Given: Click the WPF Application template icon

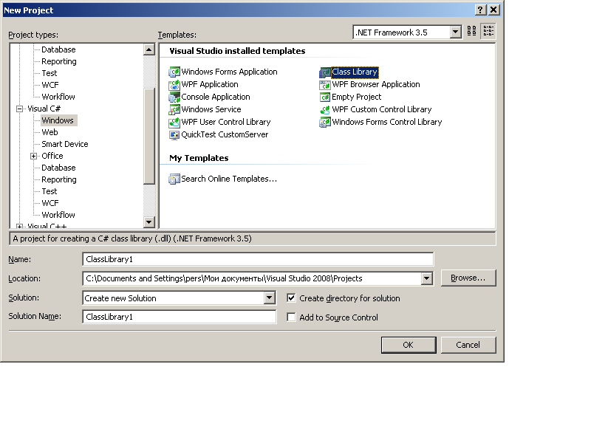Looking at the screenshot, I should 174,84.
